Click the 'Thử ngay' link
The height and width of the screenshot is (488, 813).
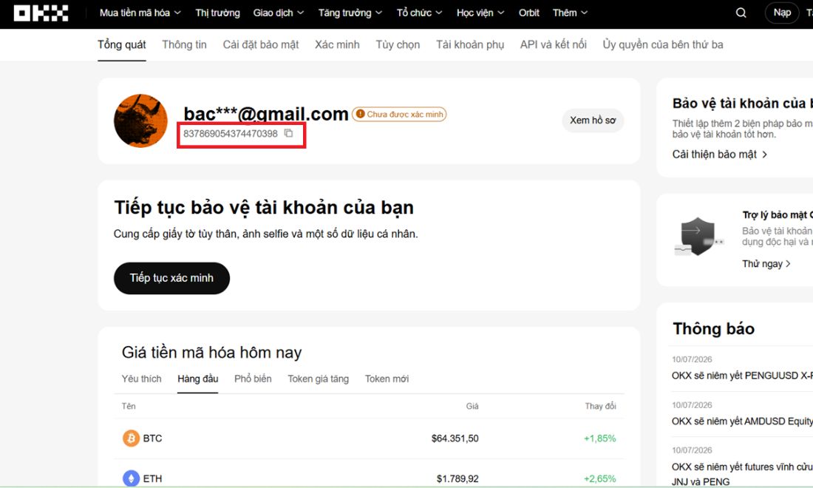pyautogui.click(x=766, y=263)
